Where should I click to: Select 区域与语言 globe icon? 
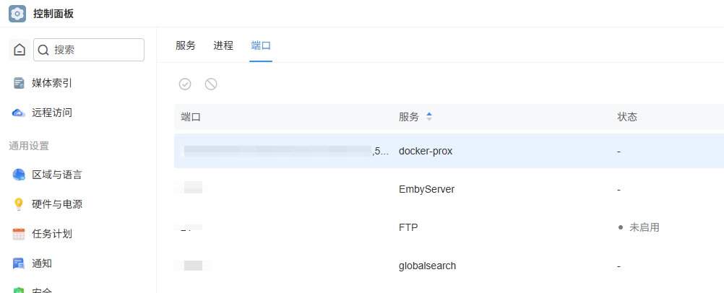[19, 175]
